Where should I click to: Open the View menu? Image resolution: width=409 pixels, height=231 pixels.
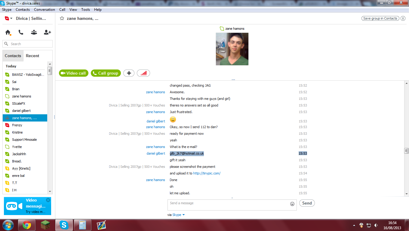pyautogui.click(x=73, y=10)
